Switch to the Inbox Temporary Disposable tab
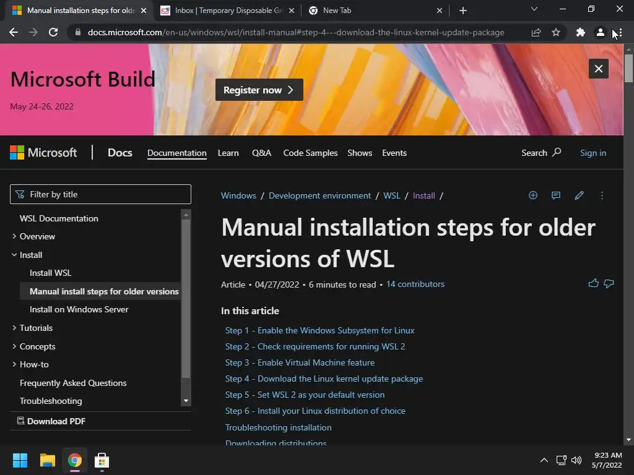This screenshot has height=475, width=634. [228, 11]
